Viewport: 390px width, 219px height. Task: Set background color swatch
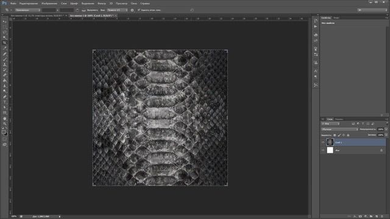tap(5, 134)
